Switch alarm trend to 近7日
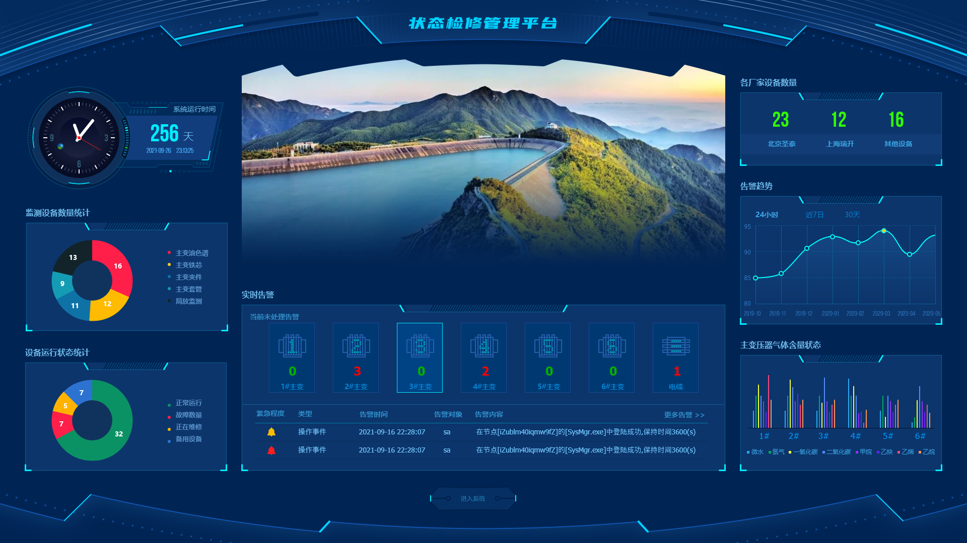This screenshot has height=543, width=967. [x=814, y=215]
